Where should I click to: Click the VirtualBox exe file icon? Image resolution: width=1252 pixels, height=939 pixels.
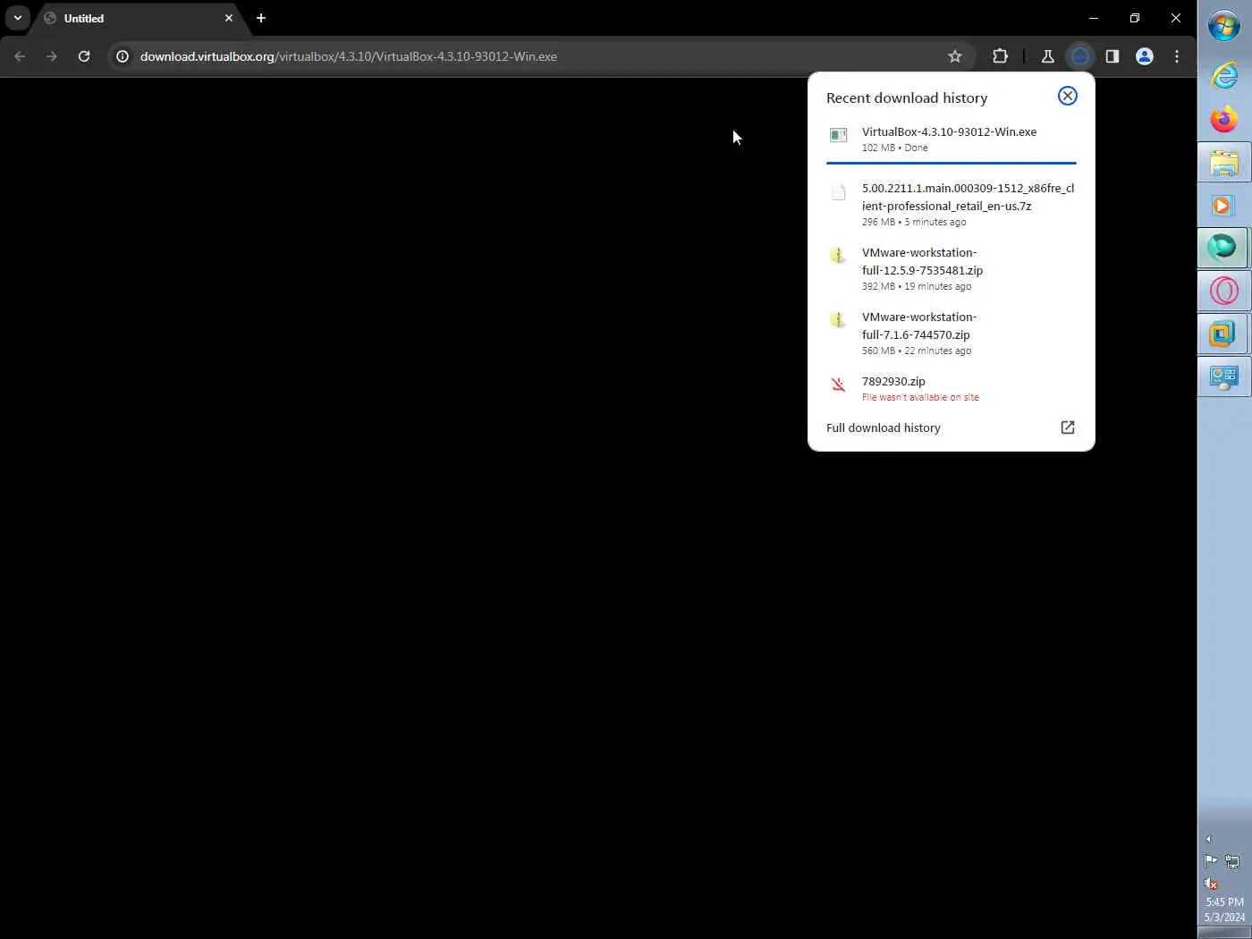point(838,135)
